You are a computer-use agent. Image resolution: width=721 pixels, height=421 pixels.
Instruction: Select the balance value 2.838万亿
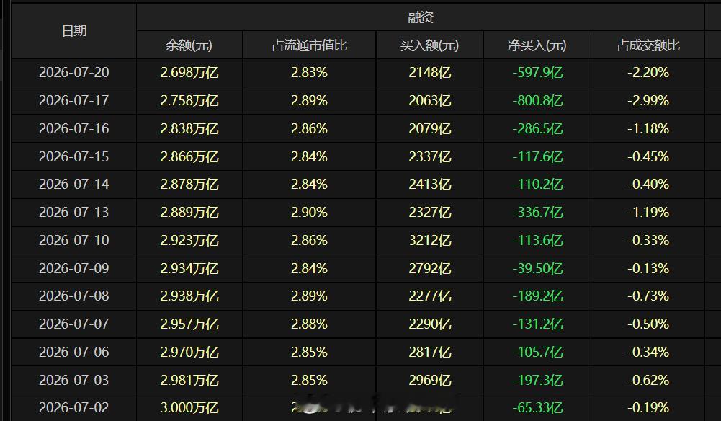pos(189,128)
